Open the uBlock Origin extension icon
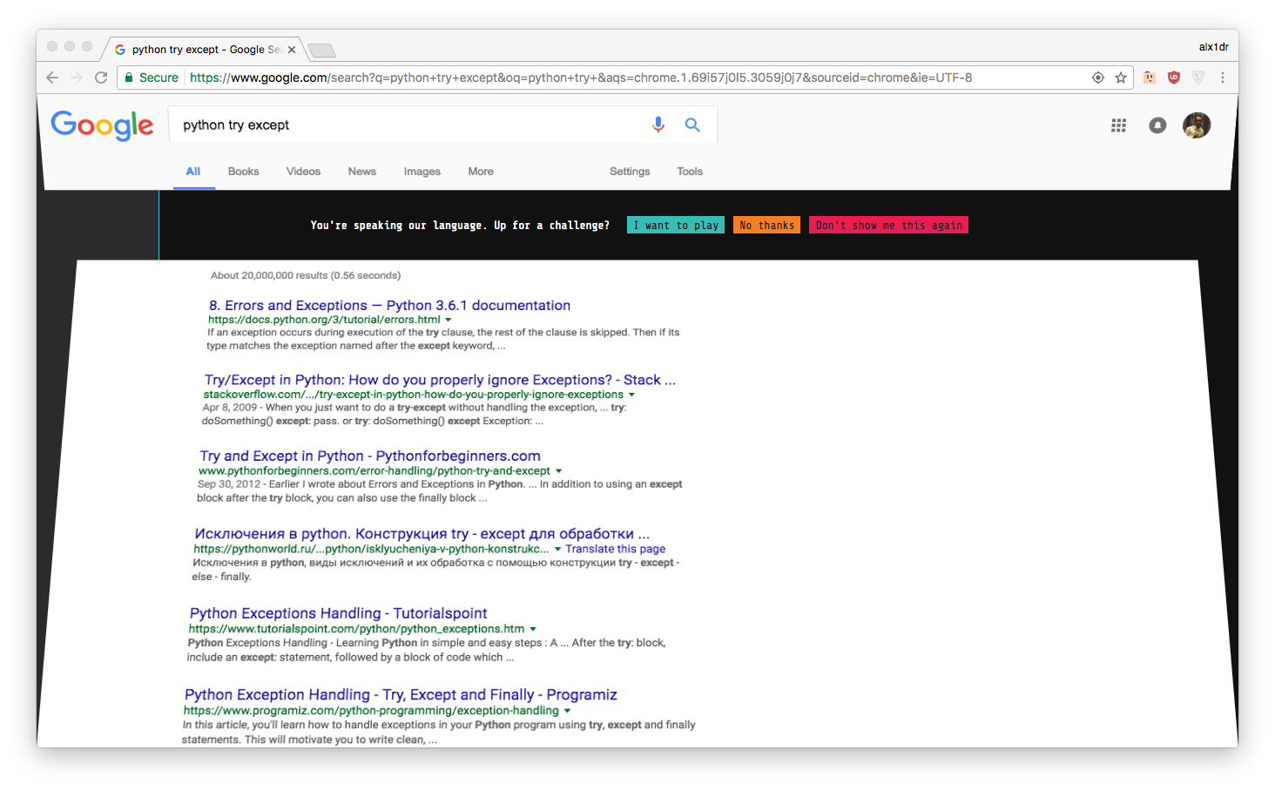The height and width of the screenshot is (791, 1275). [1174, 78]
